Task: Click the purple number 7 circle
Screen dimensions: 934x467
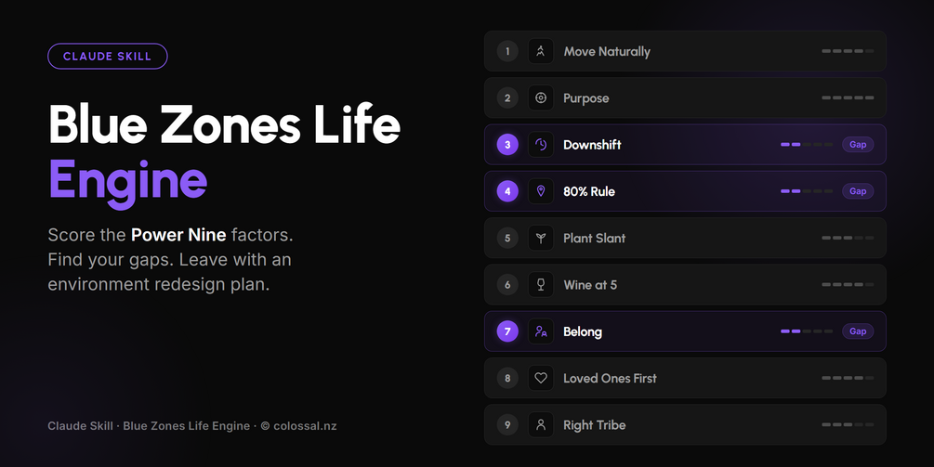Action: tap(507, 331)
